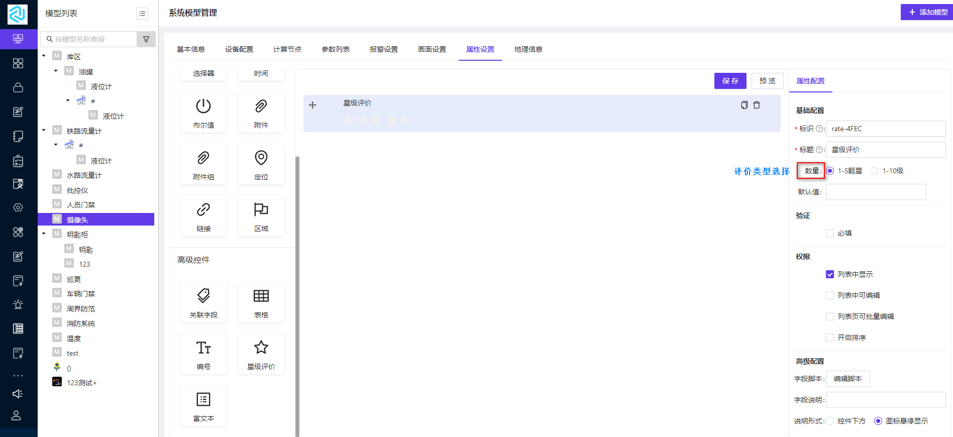The width and height of the screenshot is (953, 437).
Task: Add the 编号 text control
Action: (x=203, y=355)
